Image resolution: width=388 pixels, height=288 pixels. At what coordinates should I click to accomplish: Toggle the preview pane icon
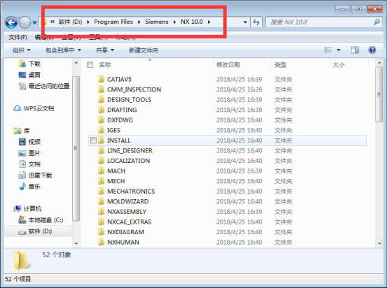pos(354,50)
